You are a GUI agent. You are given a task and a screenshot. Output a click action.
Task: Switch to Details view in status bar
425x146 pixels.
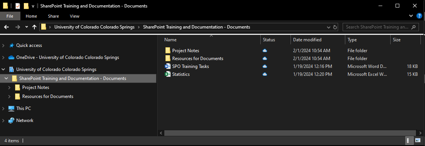click(409, 140)
